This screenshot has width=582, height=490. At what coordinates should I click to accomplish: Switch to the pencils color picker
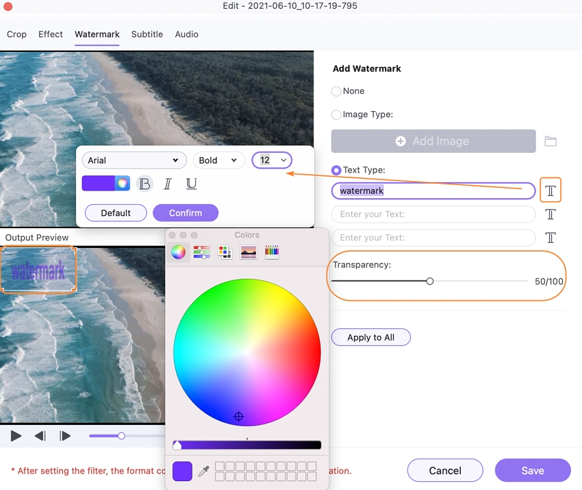tap(272, 252)
